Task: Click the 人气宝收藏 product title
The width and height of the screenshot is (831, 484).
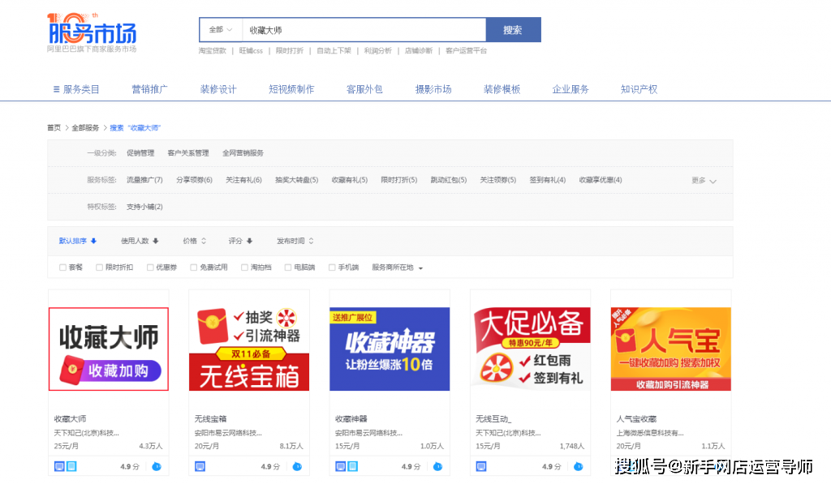Action: pos(636,419)
